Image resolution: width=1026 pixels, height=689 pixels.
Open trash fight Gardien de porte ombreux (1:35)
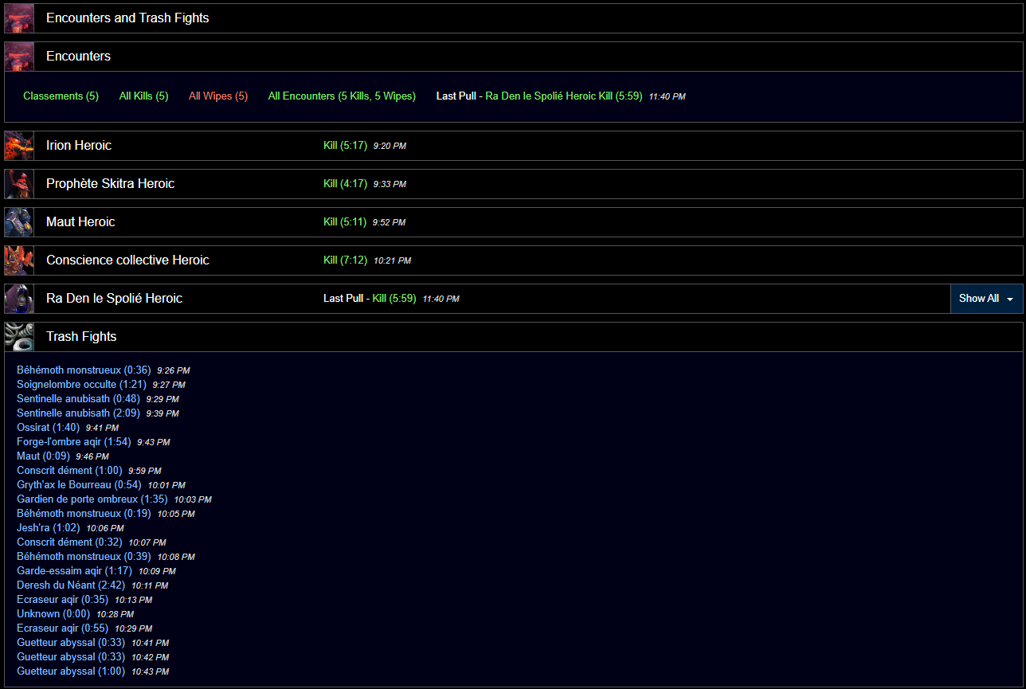click(92, 499)
